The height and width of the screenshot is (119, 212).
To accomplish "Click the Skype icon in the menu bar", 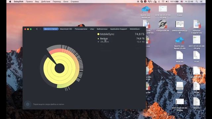I will point(141,1).
